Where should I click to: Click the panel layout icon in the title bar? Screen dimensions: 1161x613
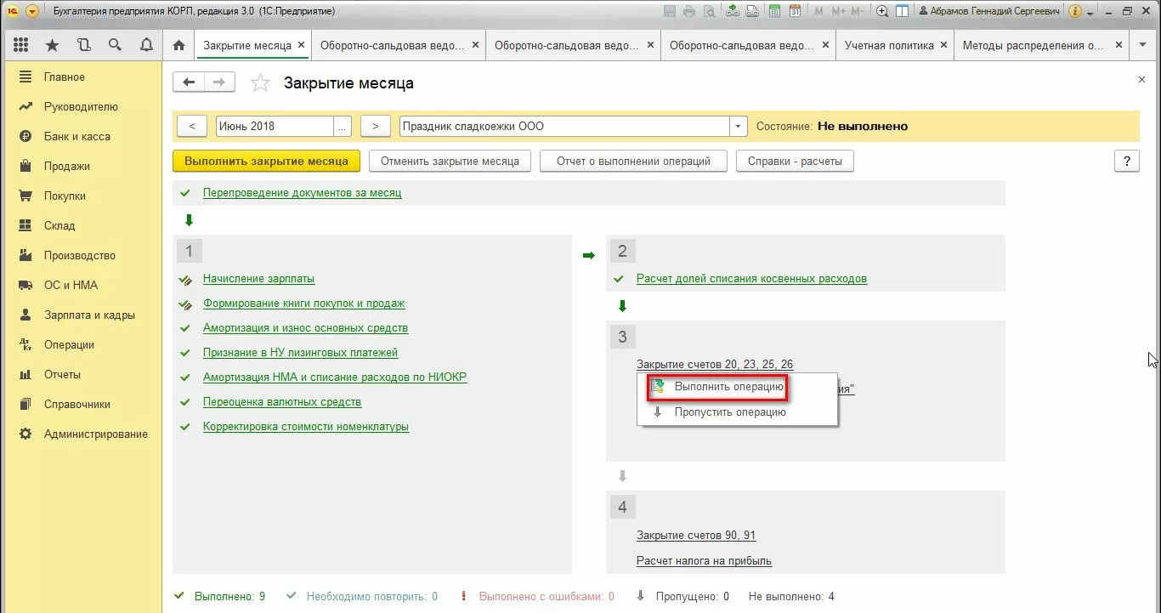(x=902, y=12)
